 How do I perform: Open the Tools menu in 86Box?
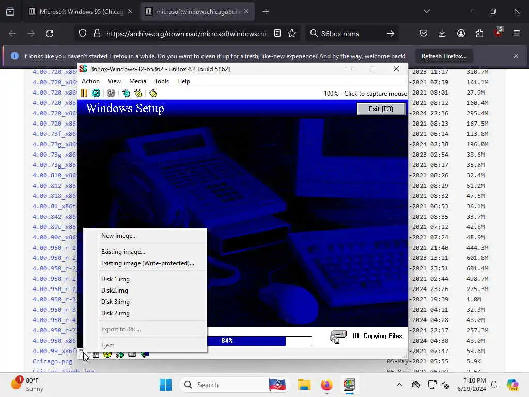pos(162,81)
